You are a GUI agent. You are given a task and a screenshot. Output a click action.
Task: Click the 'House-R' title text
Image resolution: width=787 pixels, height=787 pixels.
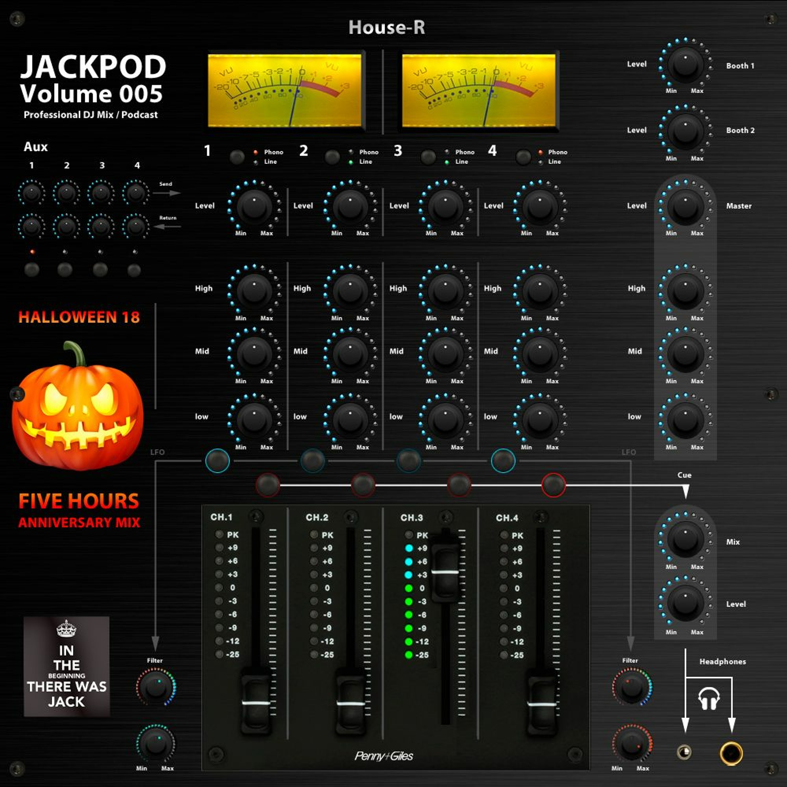tap(387, 28)
